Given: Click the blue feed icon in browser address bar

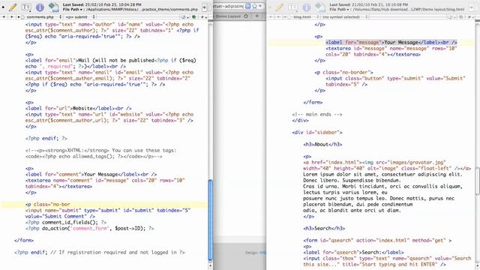Looking at the screenshot, I should point(248,6).
